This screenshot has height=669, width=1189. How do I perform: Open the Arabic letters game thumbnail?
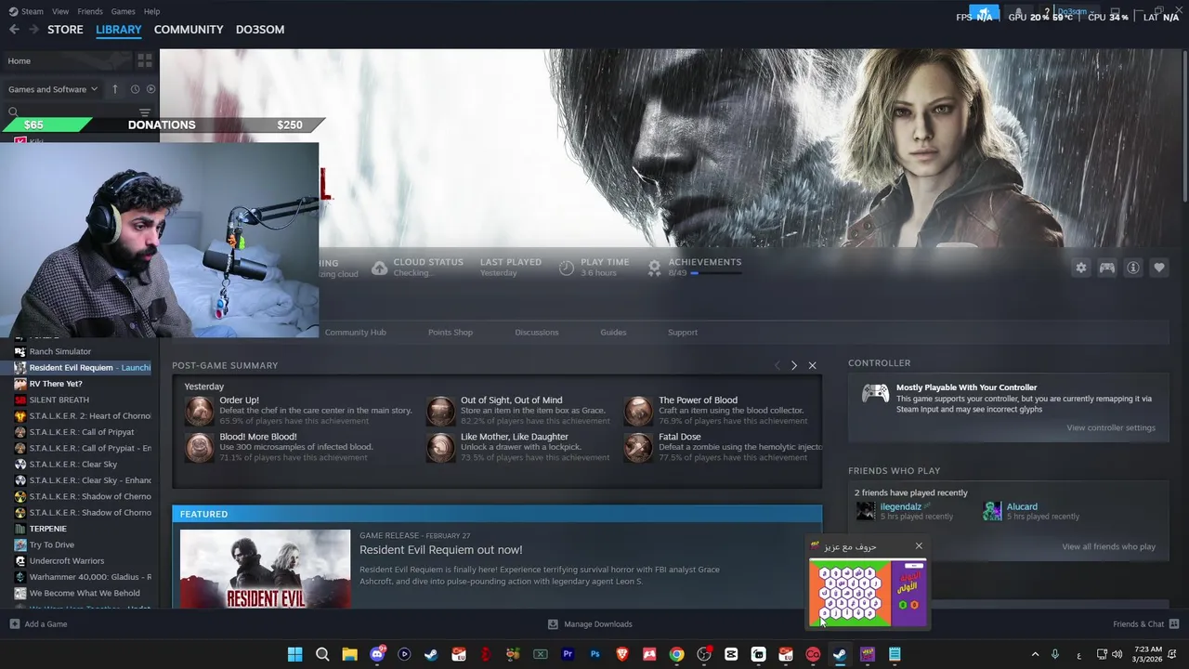click(x=868, y=593)
